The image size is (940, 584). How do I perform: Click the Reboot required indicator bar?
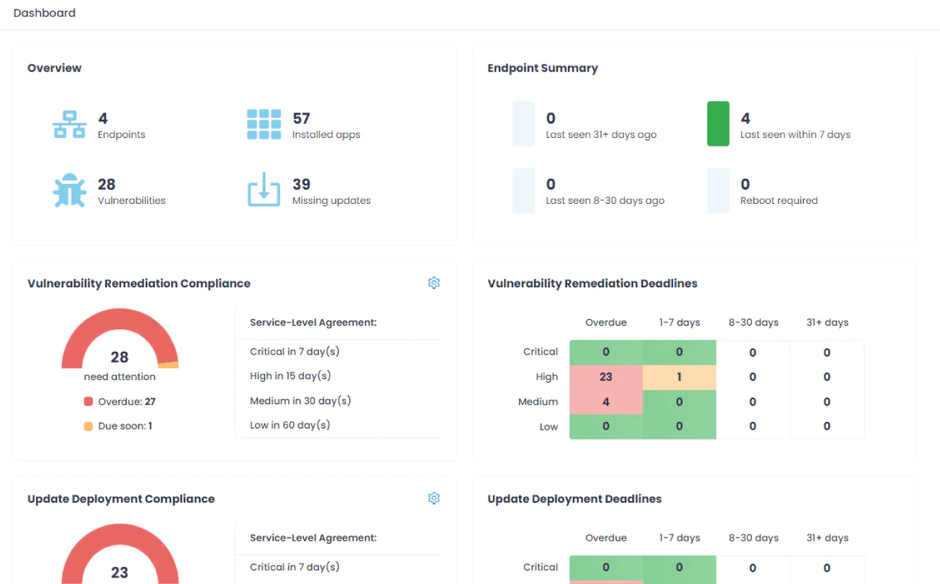click(718, 190)
